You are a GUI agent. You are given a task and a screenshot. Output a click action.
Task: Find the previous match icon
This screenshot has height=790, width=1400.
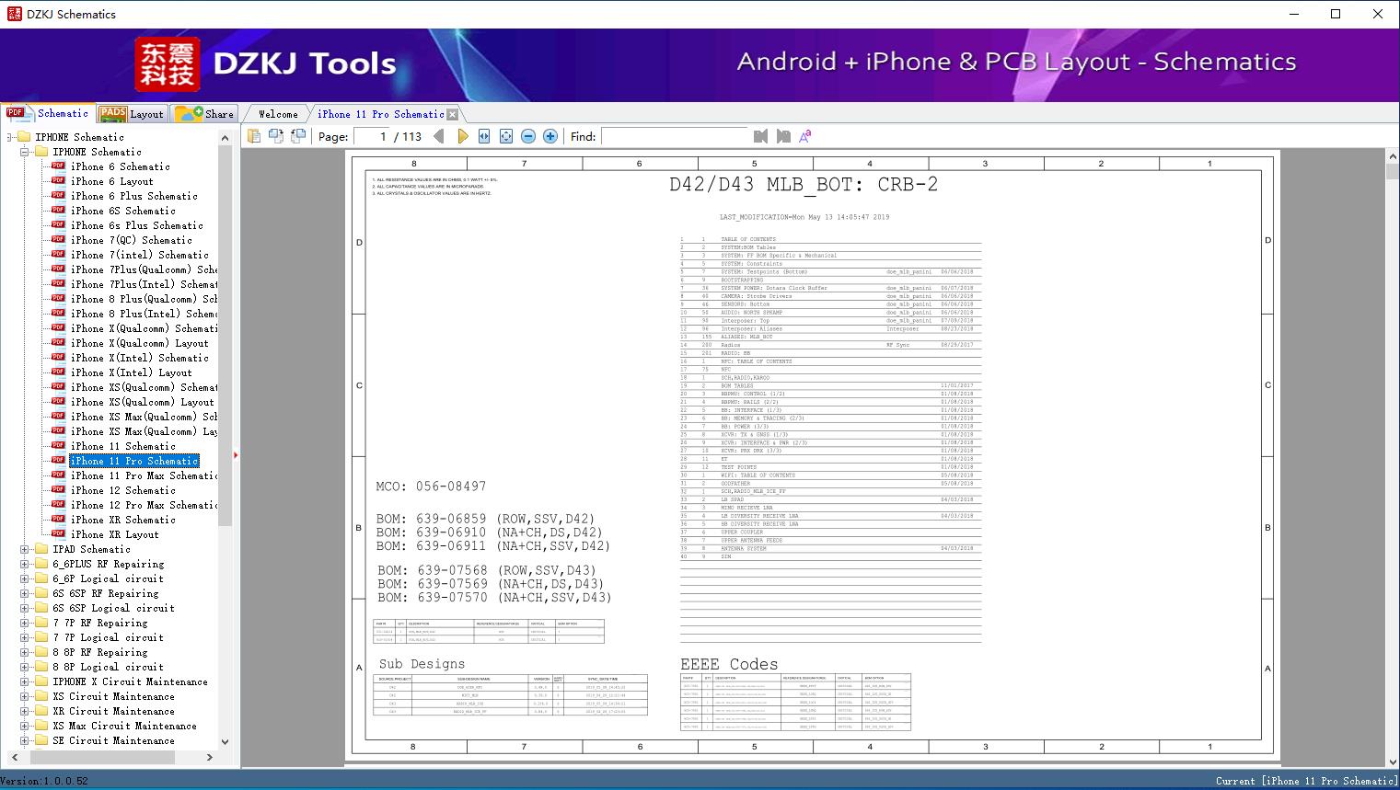point(760,136)
